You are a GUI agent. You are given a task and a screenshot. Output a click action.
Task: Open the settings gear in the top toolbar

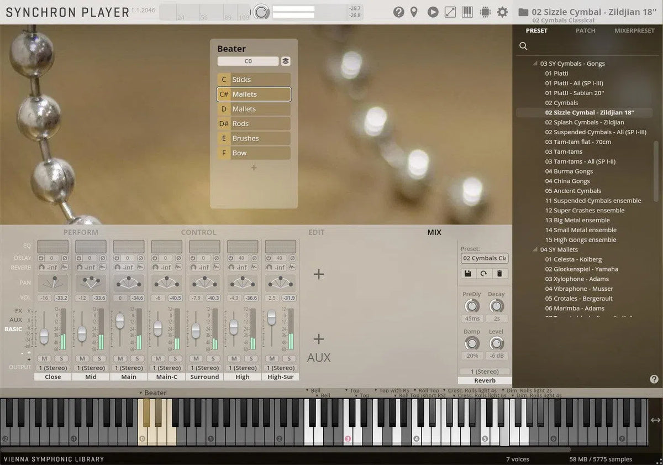502,11
